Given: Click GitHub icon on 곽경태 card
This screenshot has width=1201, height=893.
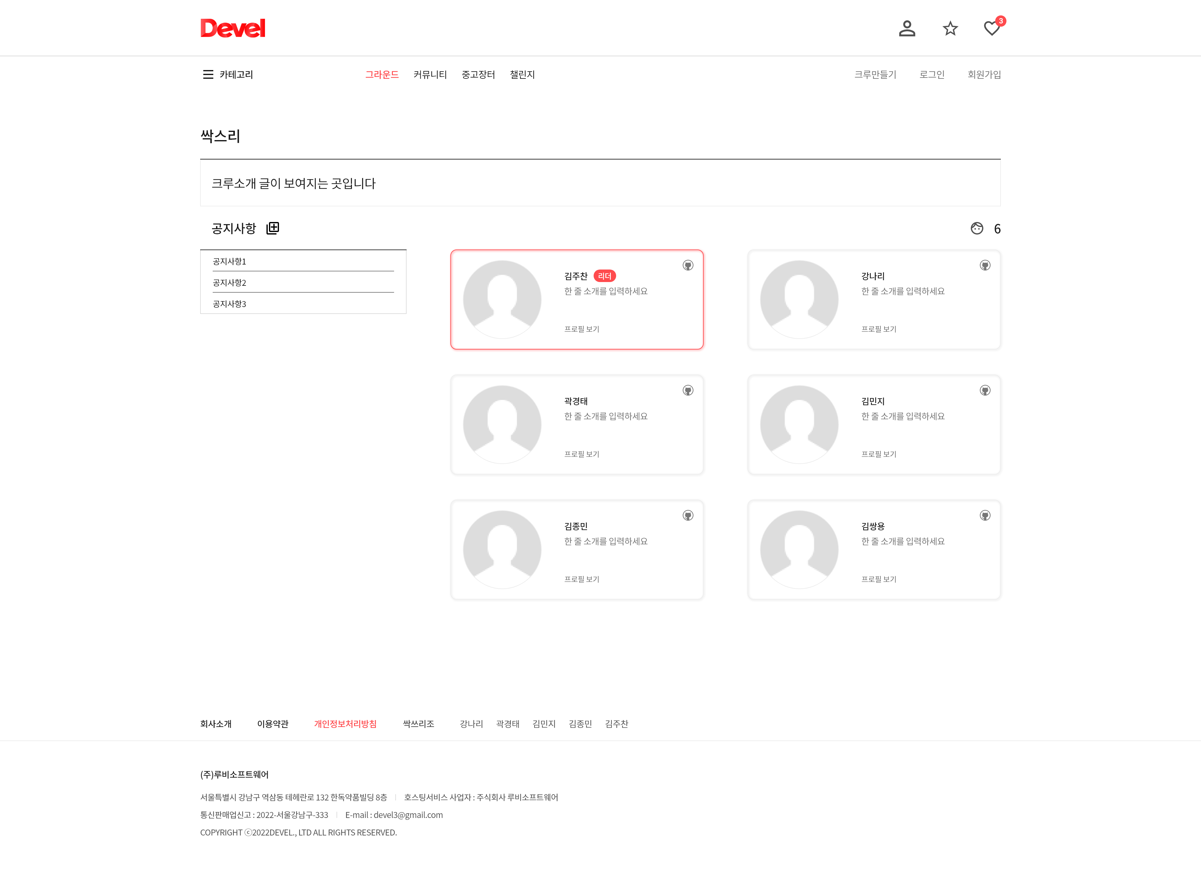Looking at the screenshot, I should click(688, 390).
